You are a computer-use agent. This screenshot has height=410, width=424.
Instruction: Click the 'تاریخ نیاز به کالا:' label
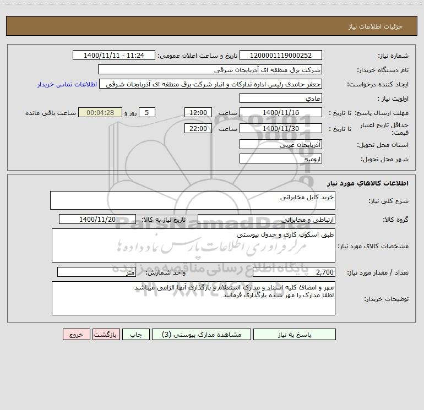point(164,220)
